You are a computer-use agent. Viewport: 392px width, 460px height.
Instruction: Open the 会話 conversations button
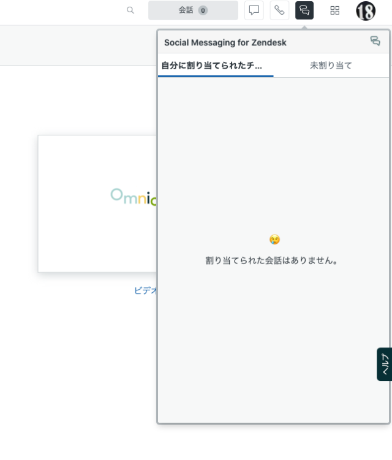click(193, 10)
